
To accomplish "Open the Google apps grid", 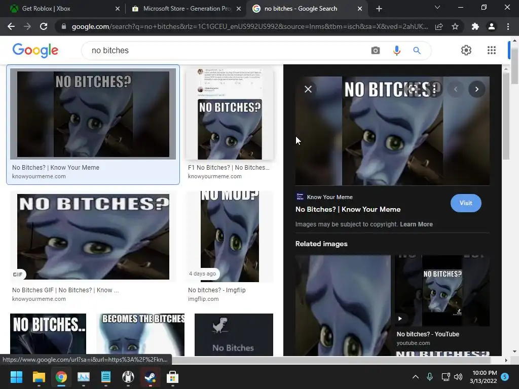I will [492, 50].
